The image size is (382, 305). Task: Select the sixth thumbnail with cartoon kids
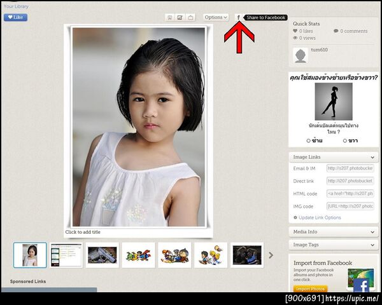pyautogui.click(x=211, y=255)
